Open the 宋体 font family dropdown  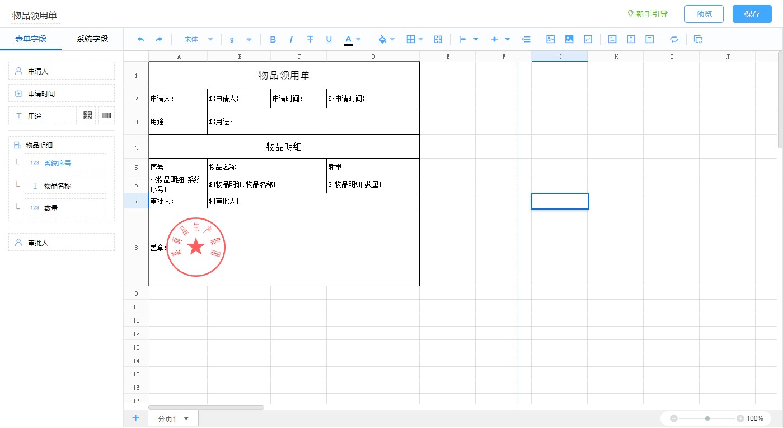click(198, 39)
